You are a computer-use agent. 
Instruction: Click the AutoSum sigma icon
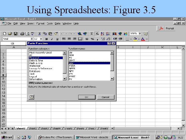91,34
